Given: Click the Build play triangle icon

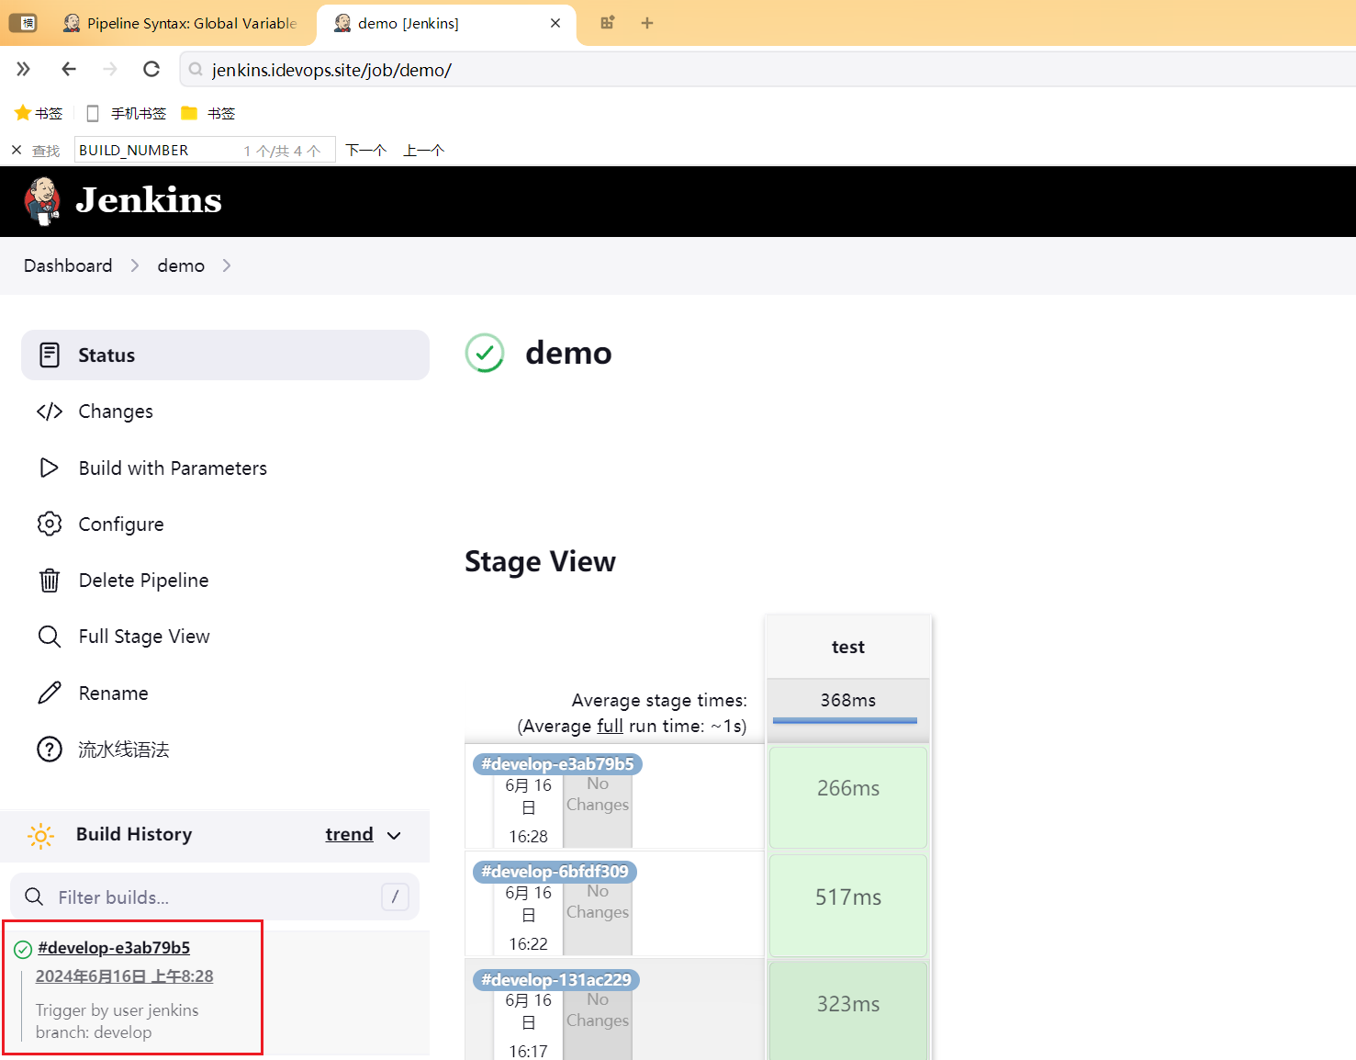Looking at the screenshot, I should (50, 468).
